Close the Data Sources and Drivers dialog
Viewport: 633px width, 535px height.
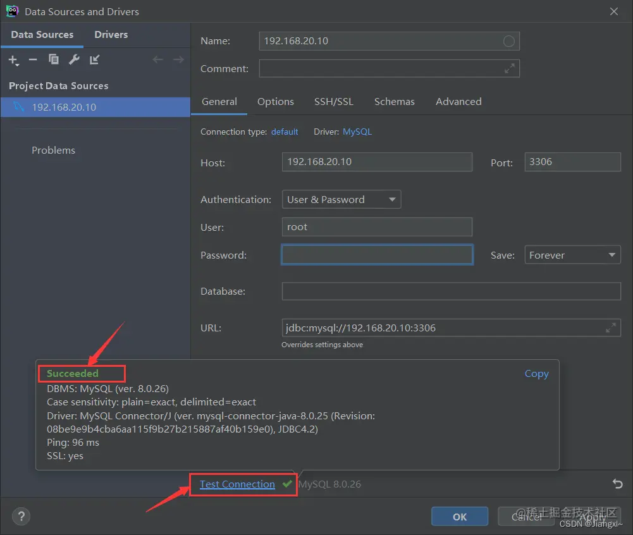(x=613, y=11)
